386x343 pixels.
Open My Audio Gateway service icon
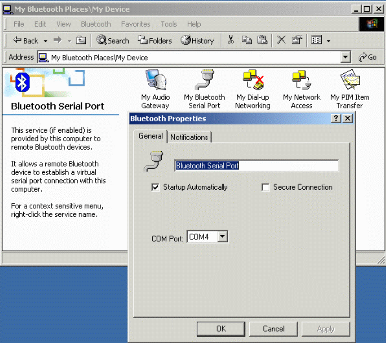(156, 89)
